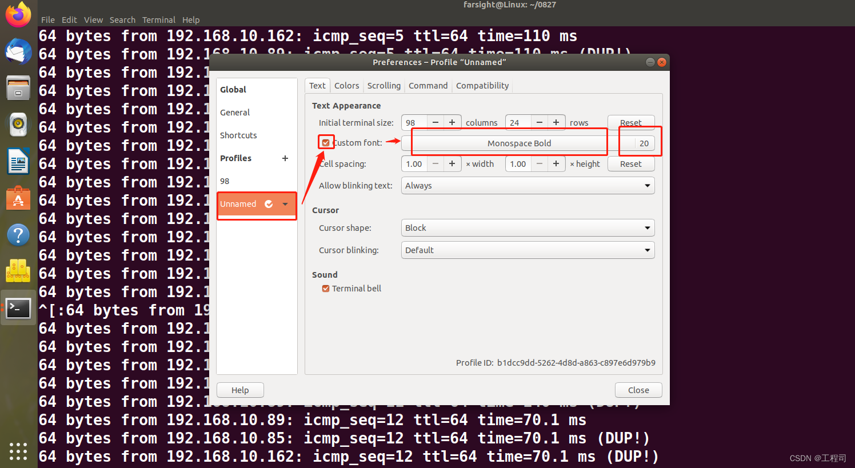
Task: Open LibreOffice Writer from the dock
Action: (18, 162)
